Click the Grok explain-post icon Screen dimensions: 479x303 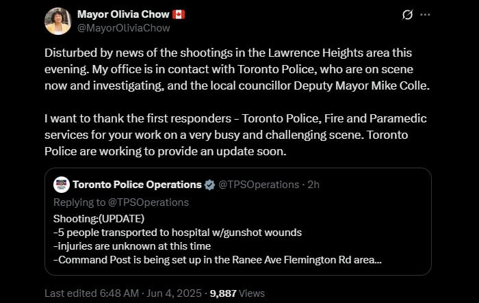(x=408, y=14)
